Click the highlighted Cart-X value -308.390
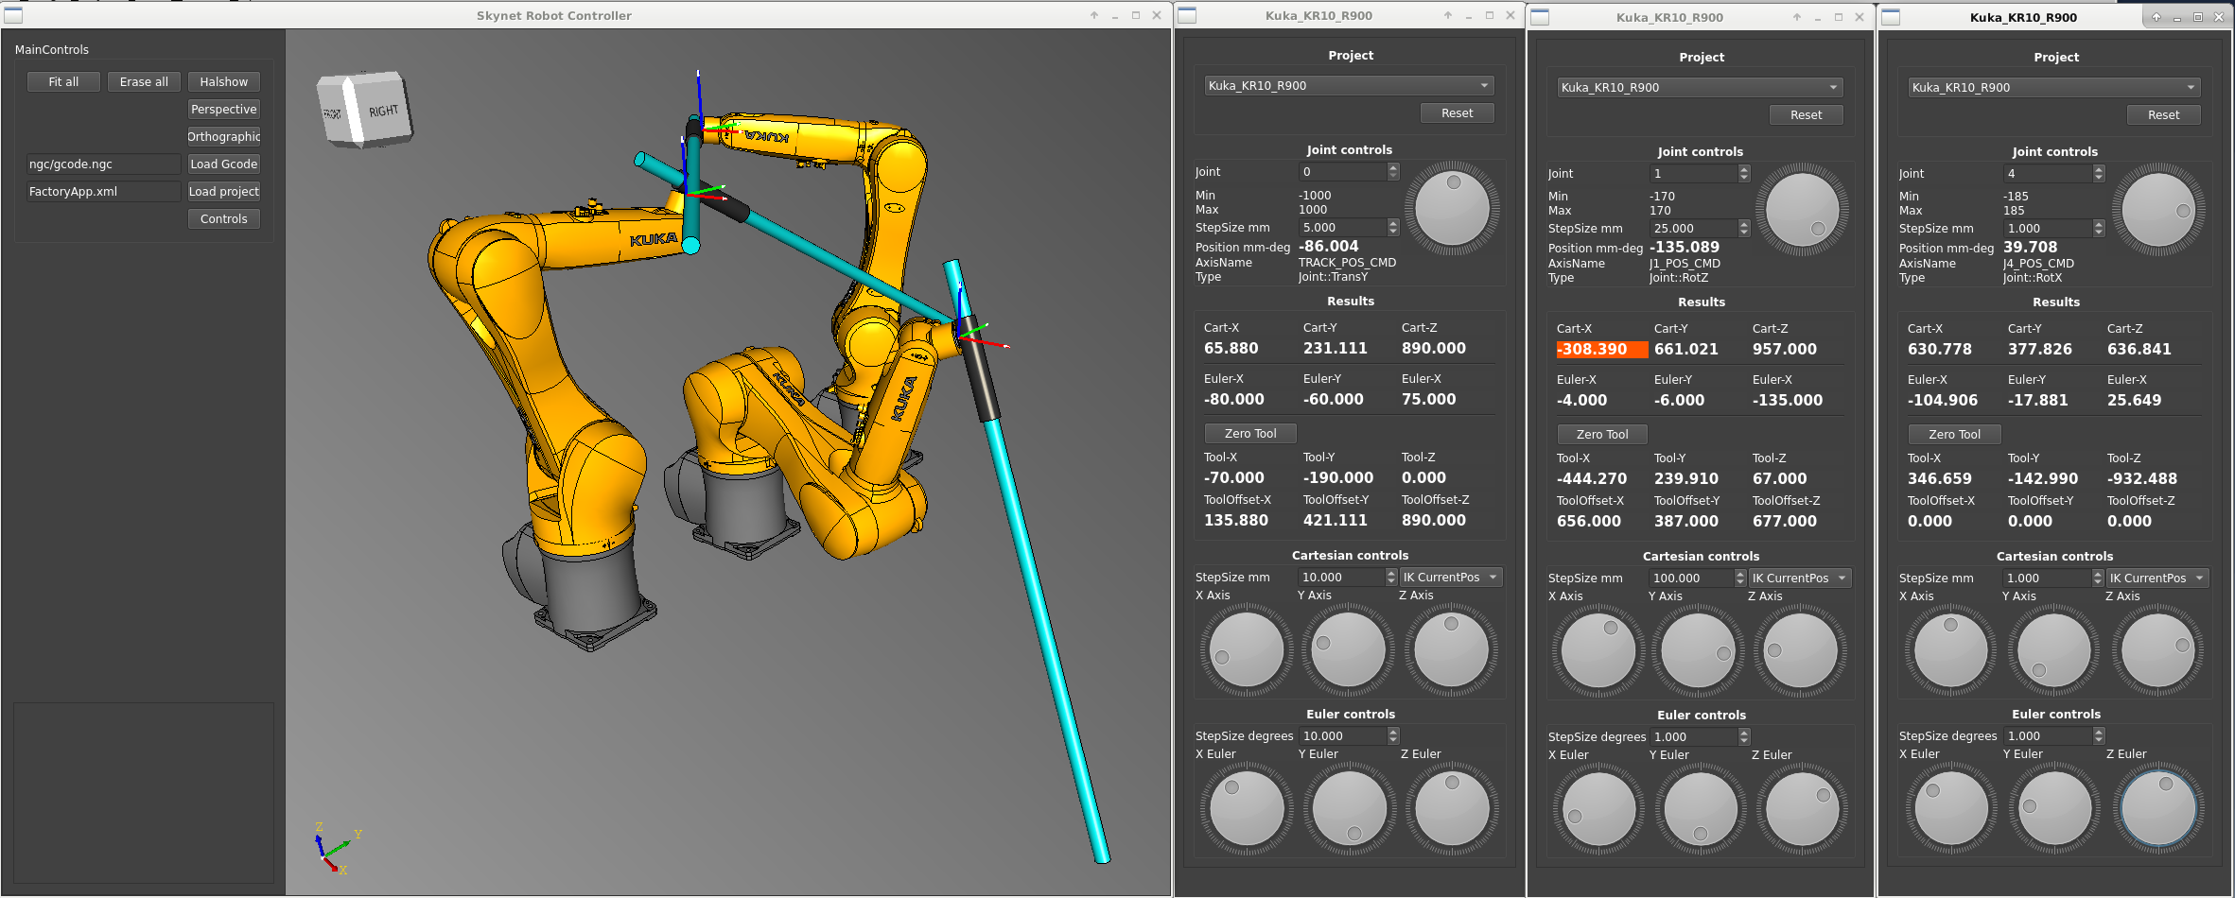This screenshot has width=2235, height=898. (1601, 350)
